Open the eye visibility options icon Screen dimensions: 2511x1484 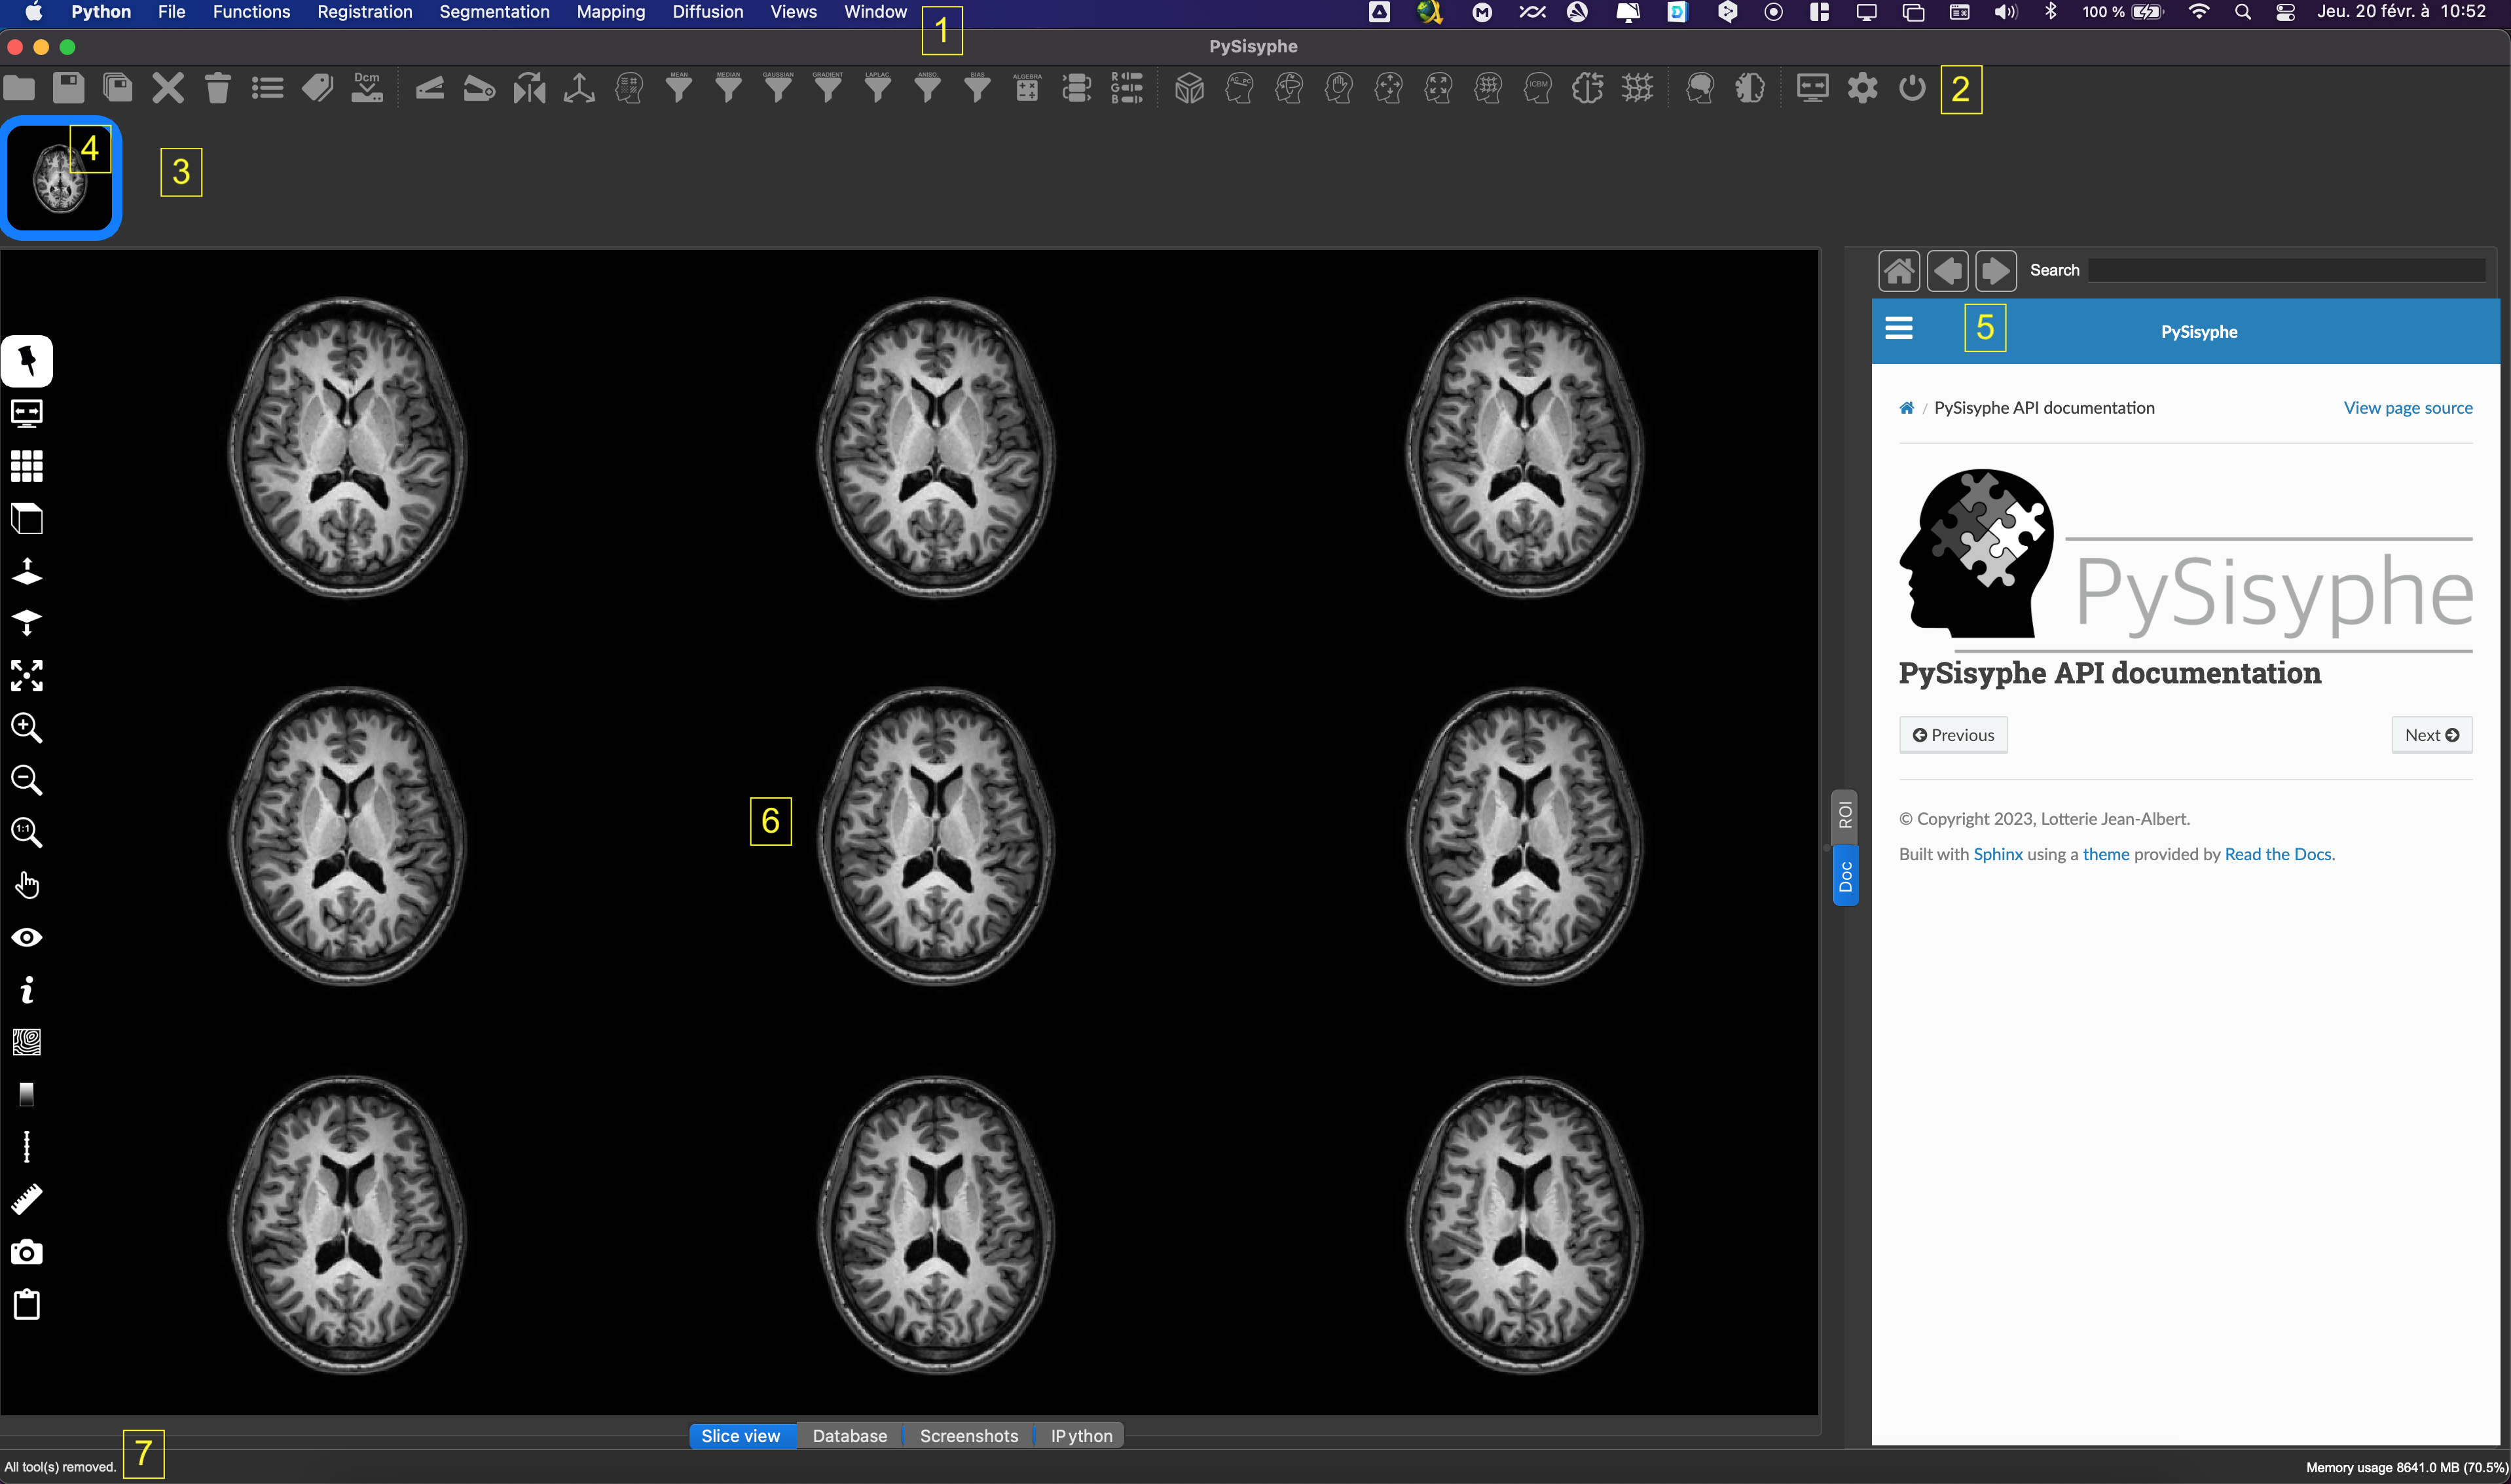27,937
